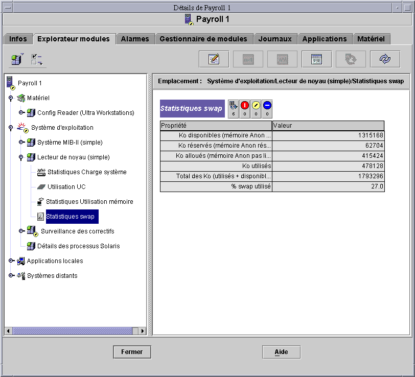Open the Journaux tab
Viewport: 415px width, 377px height.
point(275,39)
